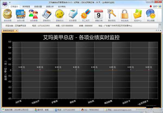Viewport: 163px width, 113px height.
Task: Click the 系统日期 status bar item
Action: 16,110
